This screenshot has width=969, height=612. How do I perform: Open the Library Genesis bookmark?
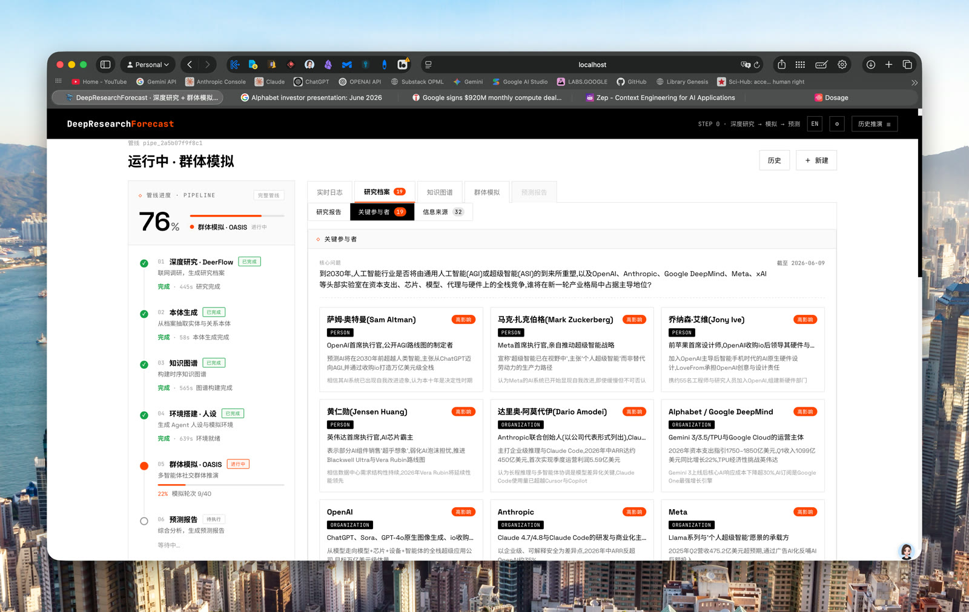point(682,82)
